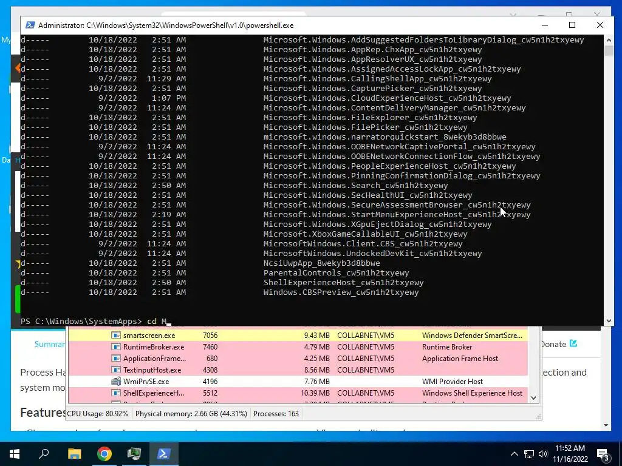Viewport: 622px width, 466px height.
Task: Open the notification center
Action: [x=603, y=454]
